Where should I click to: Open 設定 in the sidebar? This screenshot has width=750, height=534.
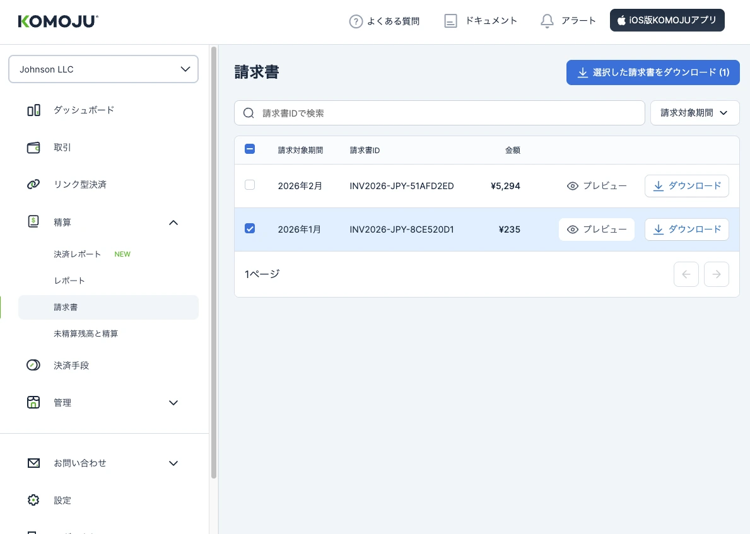[62, 500]
